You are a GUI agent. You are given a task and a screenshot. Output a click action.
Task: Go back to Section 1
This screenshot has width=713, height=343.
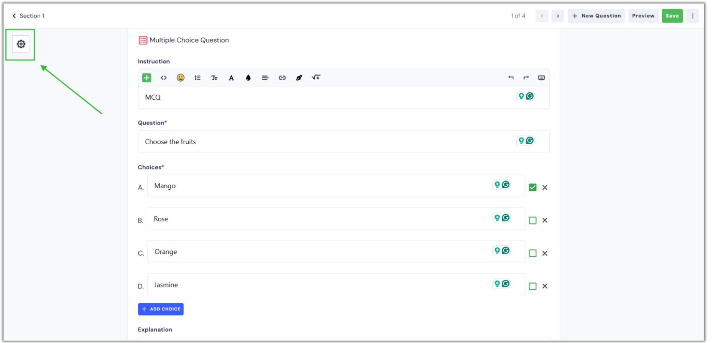tap(28, 16)
